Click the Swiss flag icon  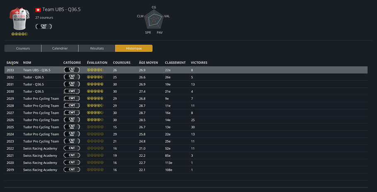click(38, 10)
